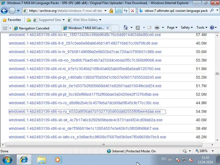Screen dimensions: 220x165
Task: Download the x86-sk-sk language pack exe
Action: click(86, 120)
